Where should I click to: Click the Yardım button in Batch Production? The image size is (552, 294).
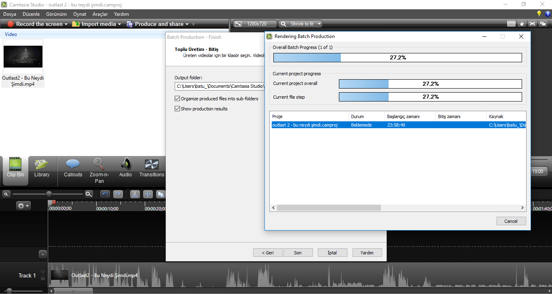coord(367,252)
